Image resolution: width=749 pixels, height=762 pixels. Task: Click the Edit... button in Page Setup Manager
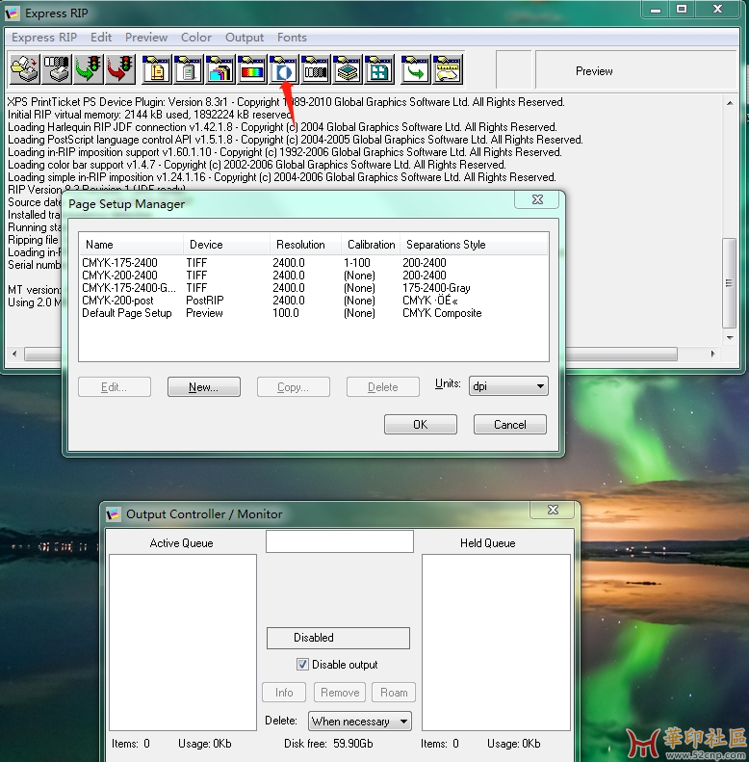point(115,387)
